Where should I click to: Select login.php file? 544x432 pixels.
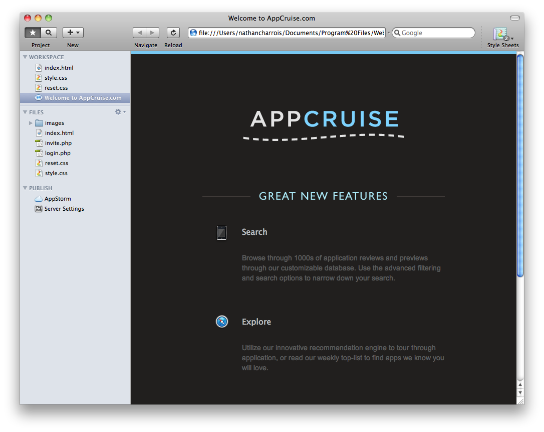click(58, 153)
